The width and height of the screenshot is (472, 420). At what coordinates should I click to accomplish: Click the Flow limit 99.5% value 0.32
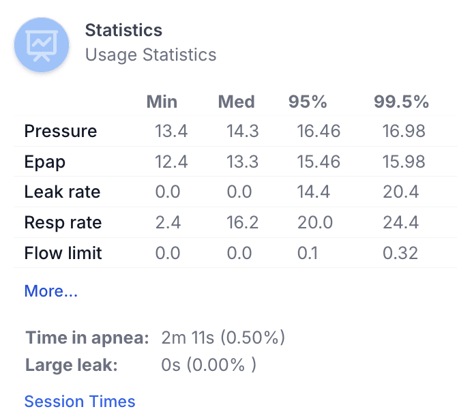tap(400, 254)
